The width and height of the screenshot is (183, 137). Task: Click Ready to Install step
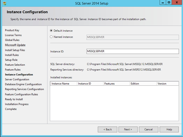(14, 99)
